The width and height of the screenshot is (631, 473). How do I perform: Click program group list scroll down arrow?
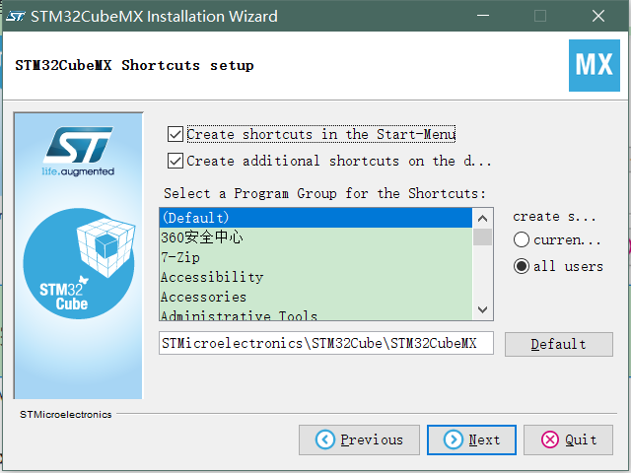pyautogui.click(x=482, y=309)
